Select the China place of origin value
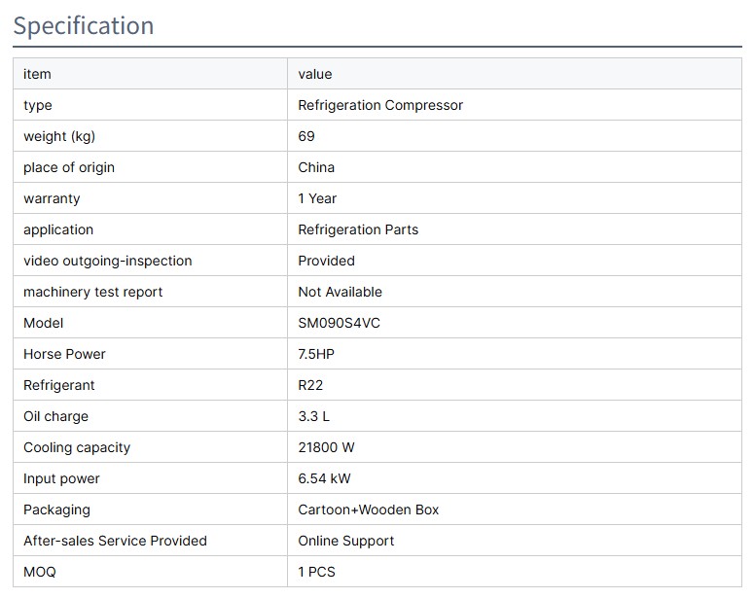This screenshot has height=598, width=754. [316, 167]
